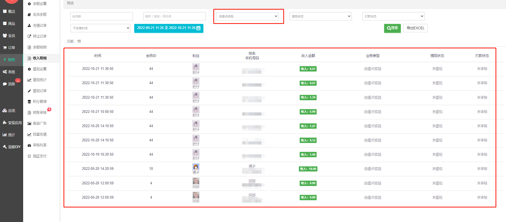Open the 充值记录 download icon entry

click(x=29, y=26)
